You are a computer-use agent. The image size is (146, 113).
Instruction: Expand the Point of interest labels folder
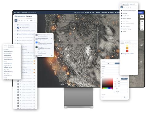[x=15, y=31]
